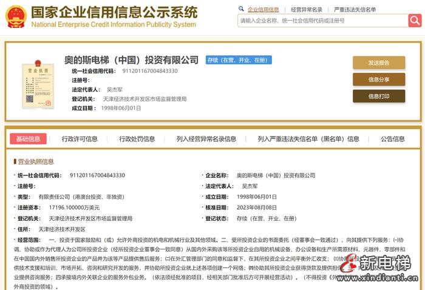Click the small blue search icon beside 企业信用信息
425x290 pixels.
pyautogui.click(x=241, y=9)
